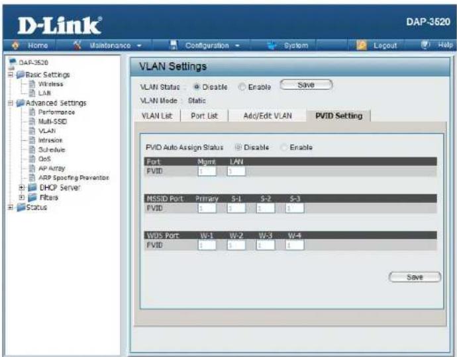The image size is (457, 357).
Task: Click the Basic Settings folder icon
Action: (x=21, y=75)
